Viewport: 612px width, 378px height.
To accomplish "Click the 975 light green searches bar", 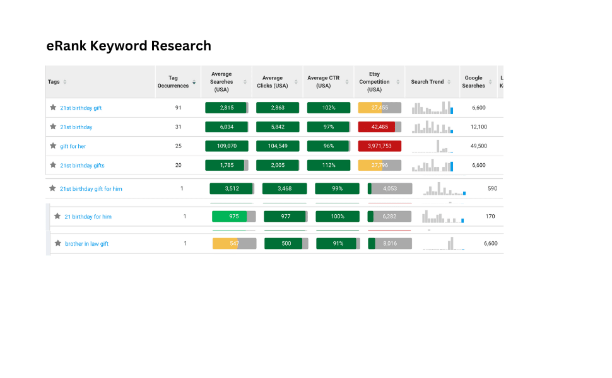I will point(234,216).
